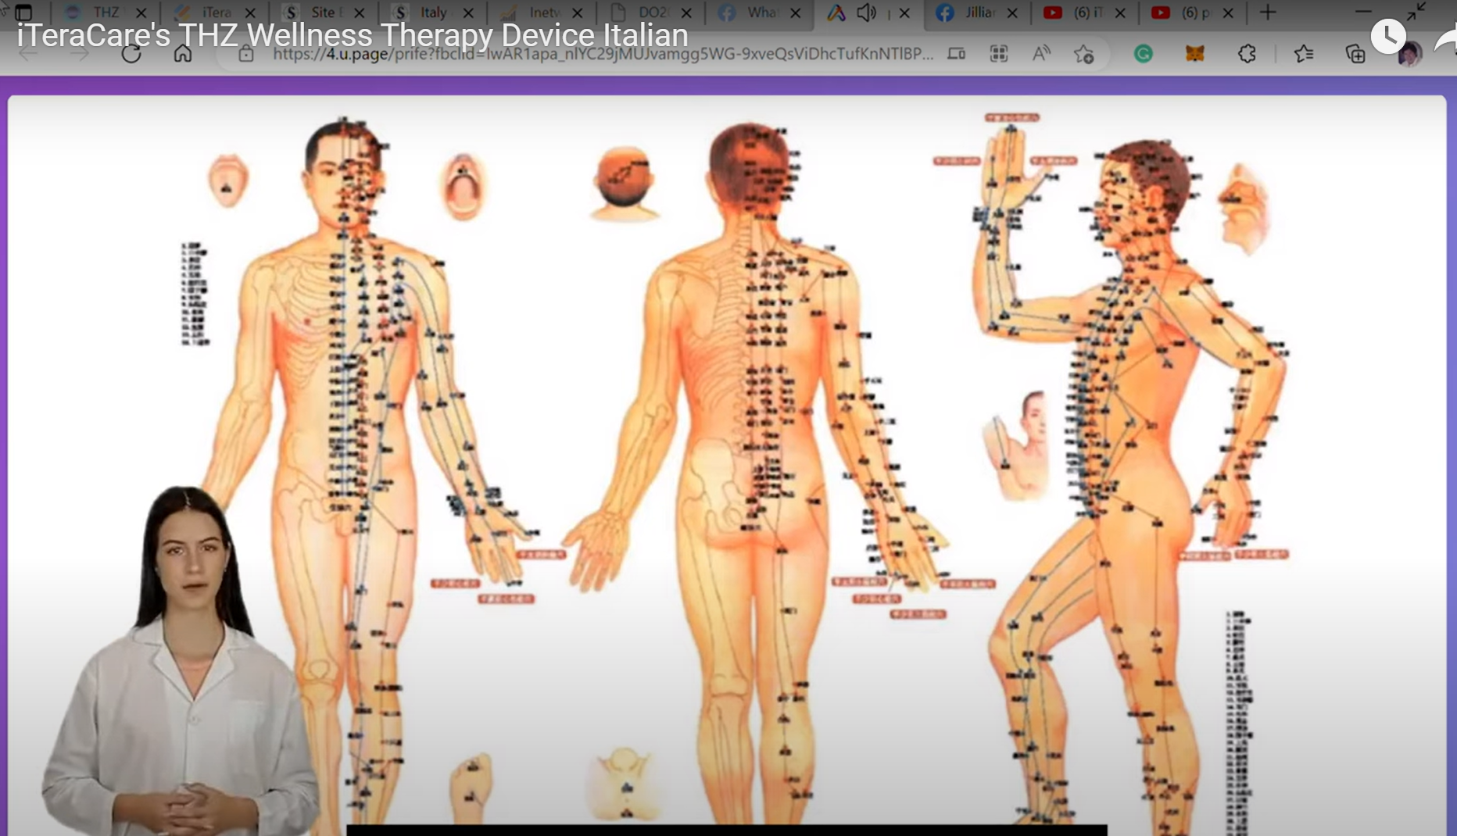Mute audio on the active tab
Viewport: 1457px width, 836px height.
[x=866, y=13]
